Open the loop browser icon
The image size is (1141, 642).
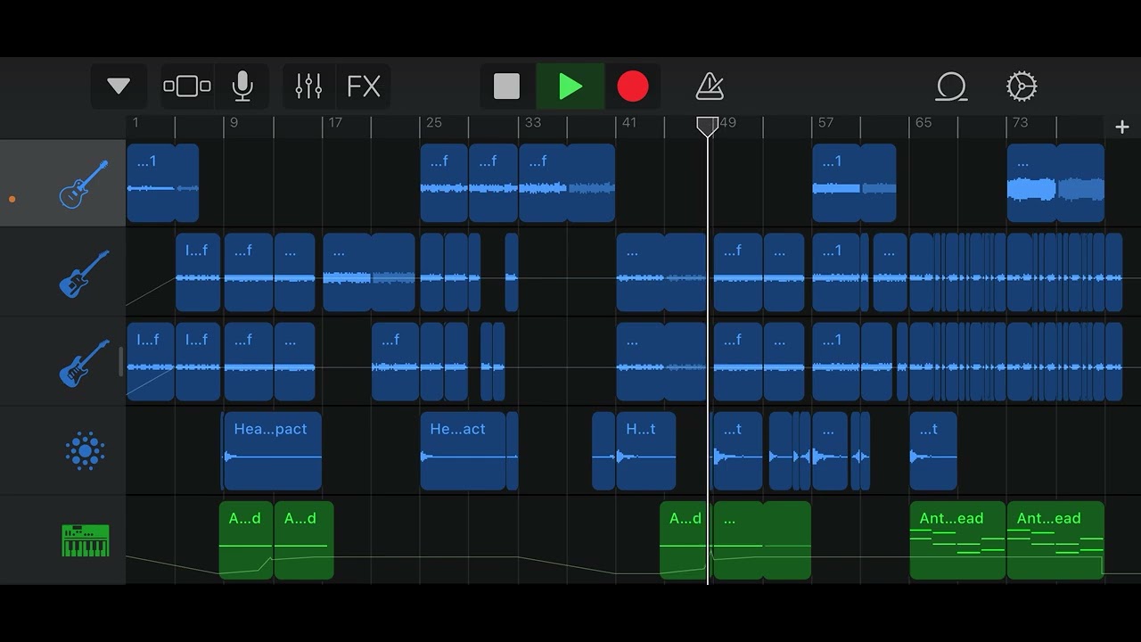(x=951, y=86)
